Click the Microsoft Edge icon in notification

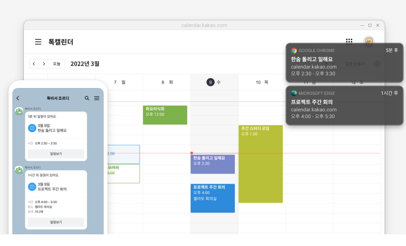click(x=293, y=93)
